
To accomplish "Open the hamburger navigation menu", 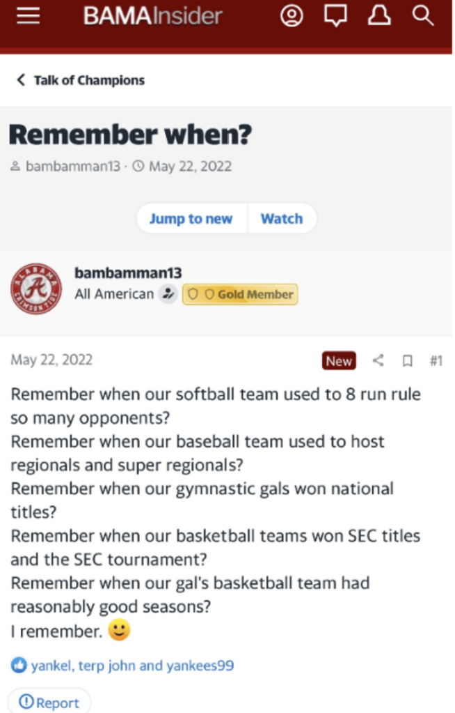I will 29,16.
